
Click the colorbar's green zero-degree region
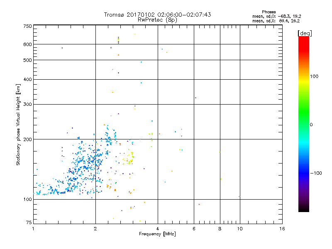pyautogui.click(x=304, y=124)
